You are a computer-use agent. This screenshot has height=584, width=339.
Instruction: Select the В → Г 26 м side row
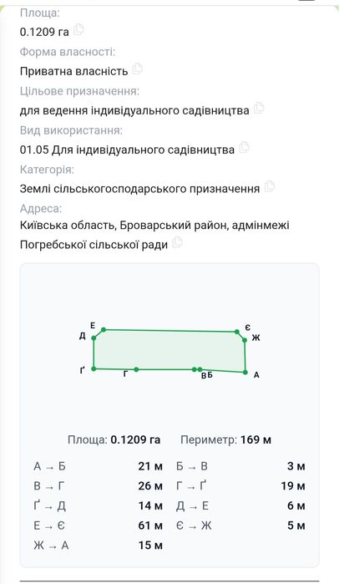[x=98, y=485]
